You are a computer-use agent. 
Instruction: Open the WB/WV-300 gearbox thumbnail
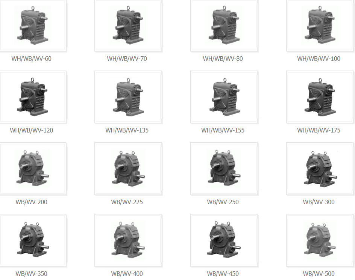(x=320, y=169)
